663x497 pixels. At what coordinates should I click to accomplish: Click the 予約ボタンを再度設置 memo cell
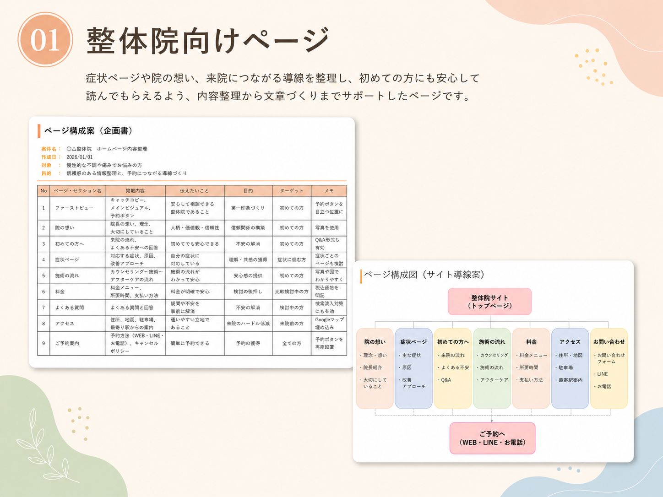(329, 343)
